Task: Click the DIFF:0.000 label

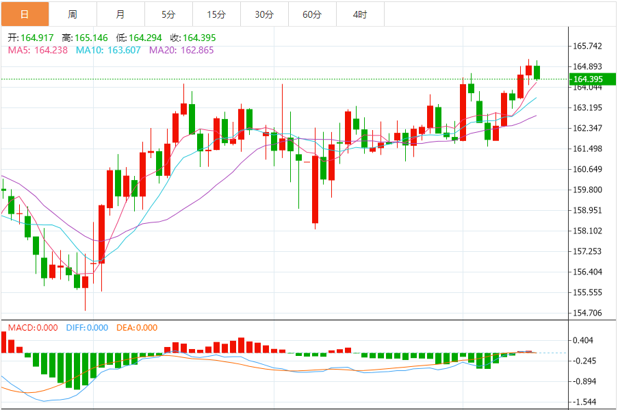Action: pos(87,328)
